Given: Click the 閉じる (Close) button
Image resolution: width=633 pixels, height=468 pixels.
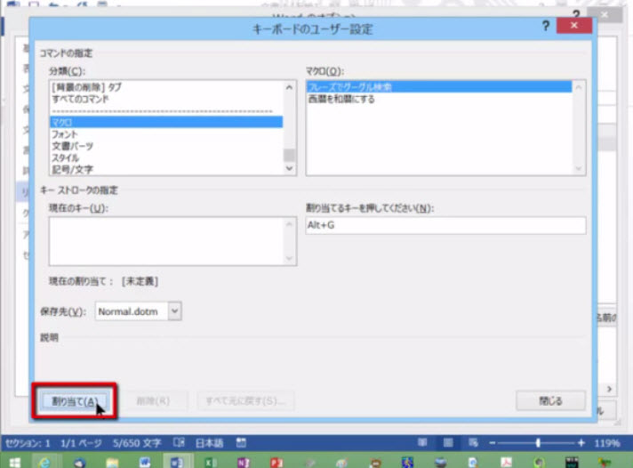Looking at the screenshot, I should 550,400.
